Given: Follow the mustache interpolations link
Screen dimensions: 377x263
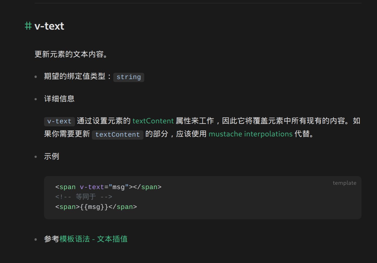Looking at the screenshot, I should [250, 134].
